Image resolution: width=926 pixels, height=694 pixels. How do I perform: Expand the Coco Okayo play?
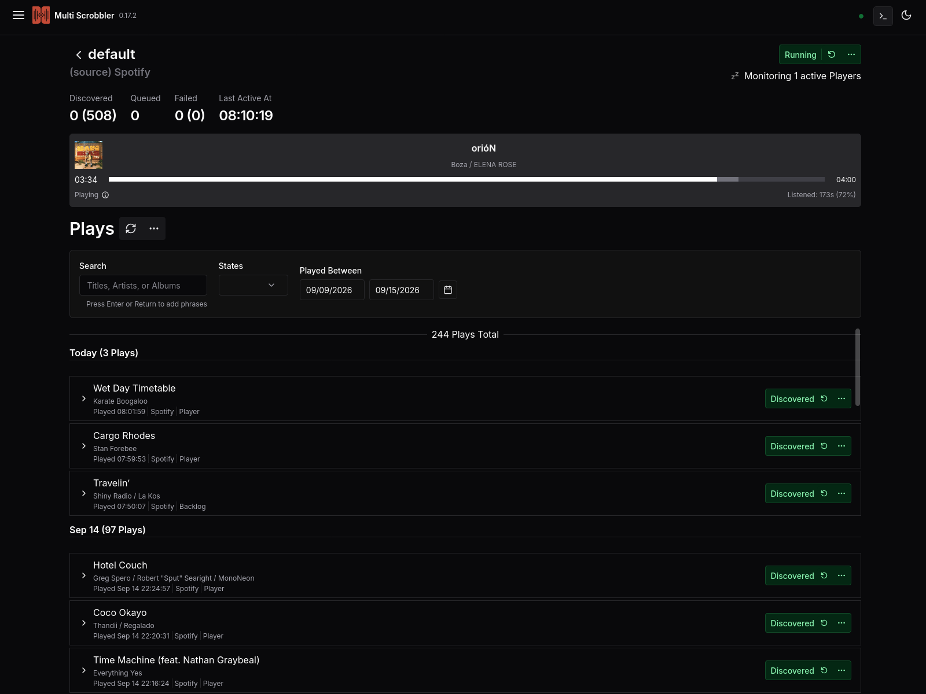(x=84, y=623)
